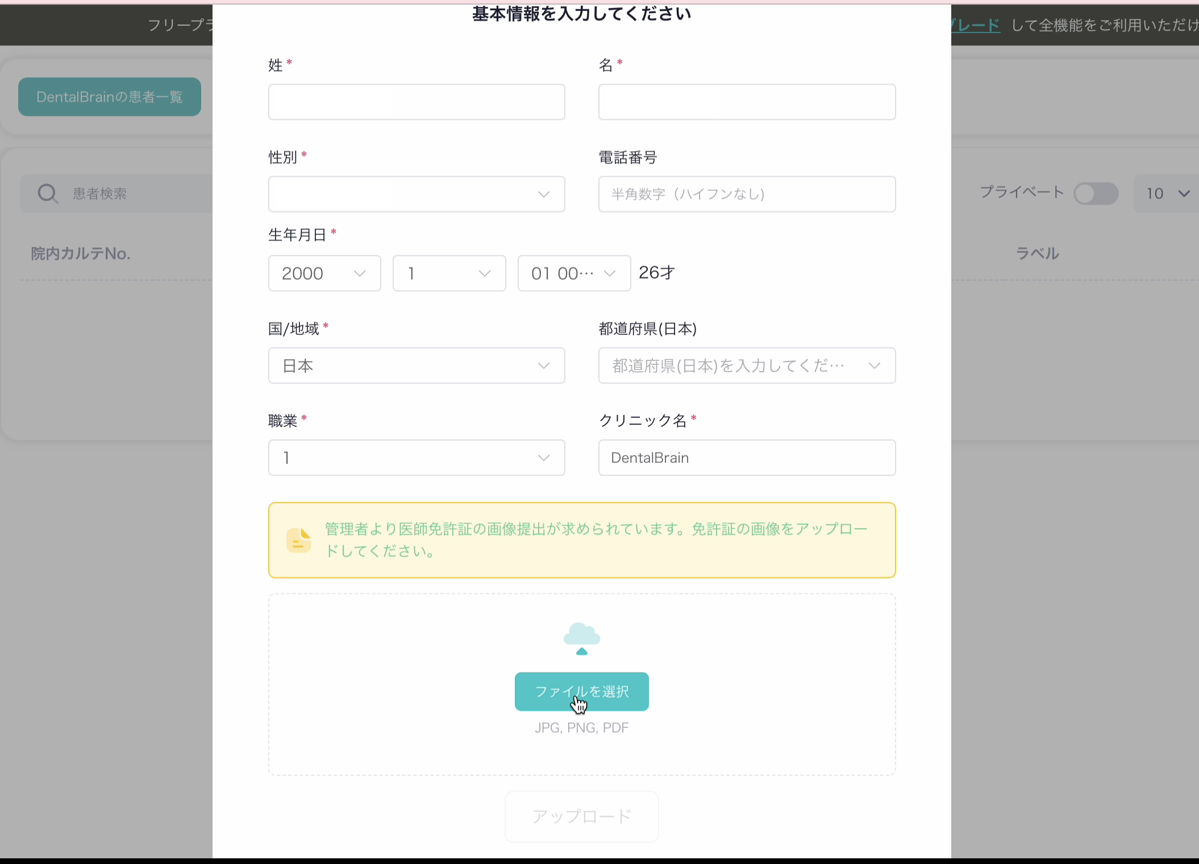Viewport: 1199px width, 864px height.
Task: Expand the birth year 2000 dropdown
Action: click(324, 273)
